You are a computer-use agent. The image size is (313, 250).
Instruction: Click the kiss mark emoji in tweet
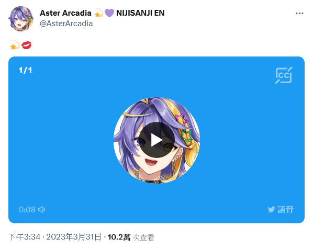pos(27,45)
